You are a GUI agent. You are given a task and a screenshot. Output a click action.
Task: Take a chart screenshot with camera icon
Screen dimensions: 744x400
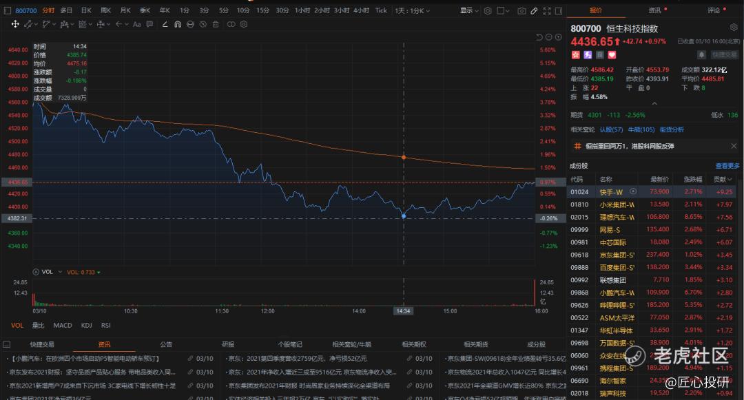coord(521,10)
